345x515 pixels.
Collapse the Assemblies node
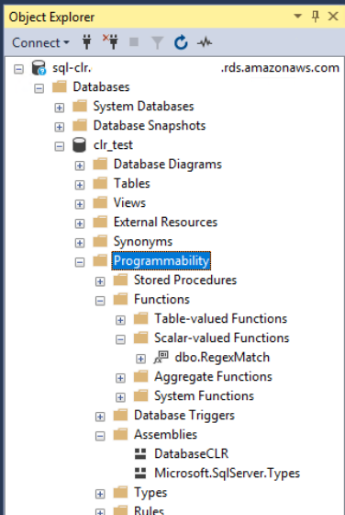[x=100, y=436]
